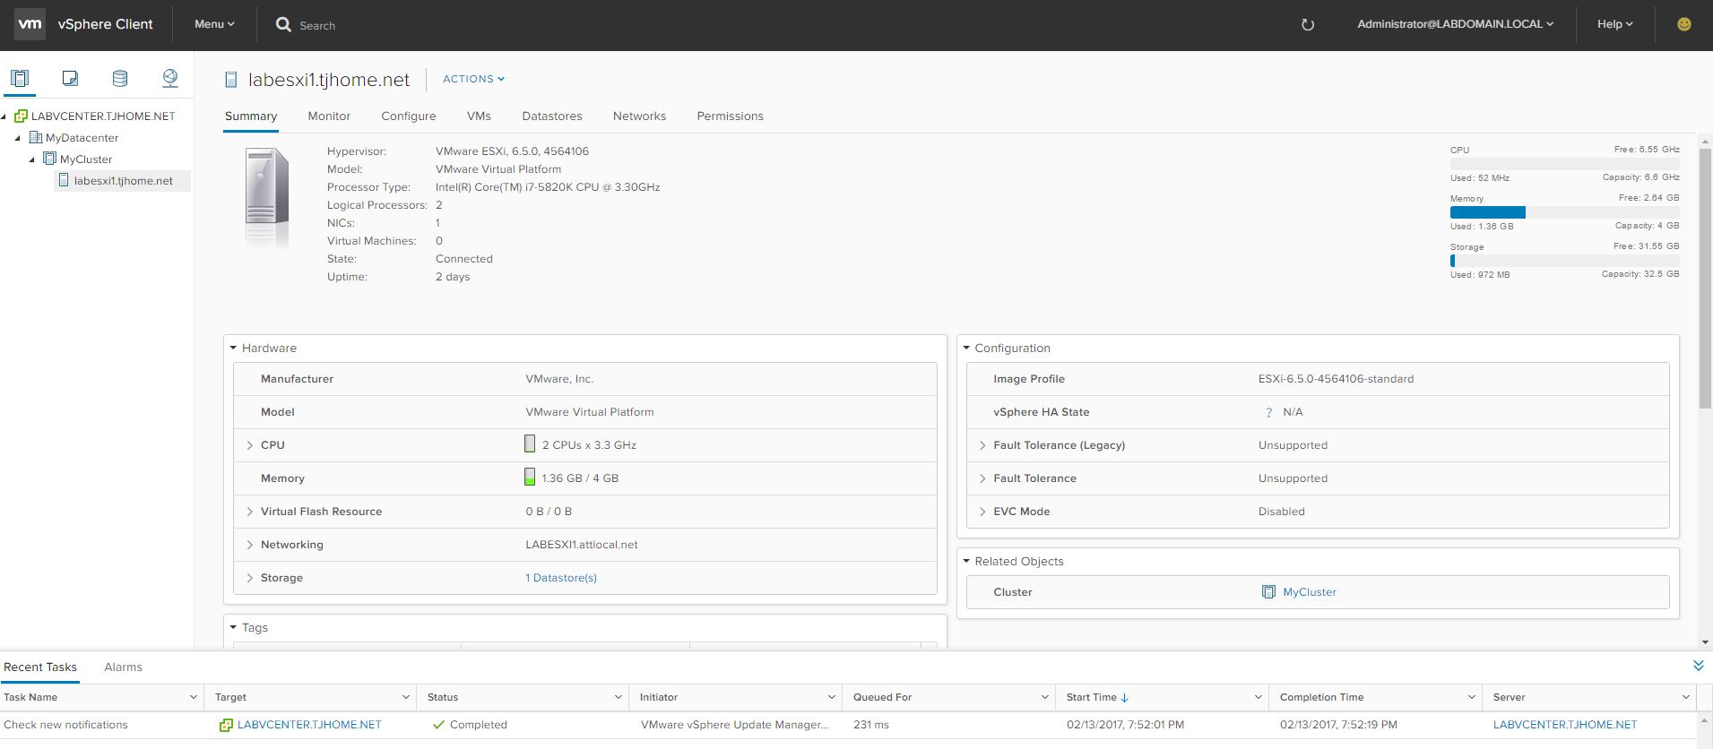The image size is (1713, 749).
Task: Click the Search input field
Action: coord(317,26)
